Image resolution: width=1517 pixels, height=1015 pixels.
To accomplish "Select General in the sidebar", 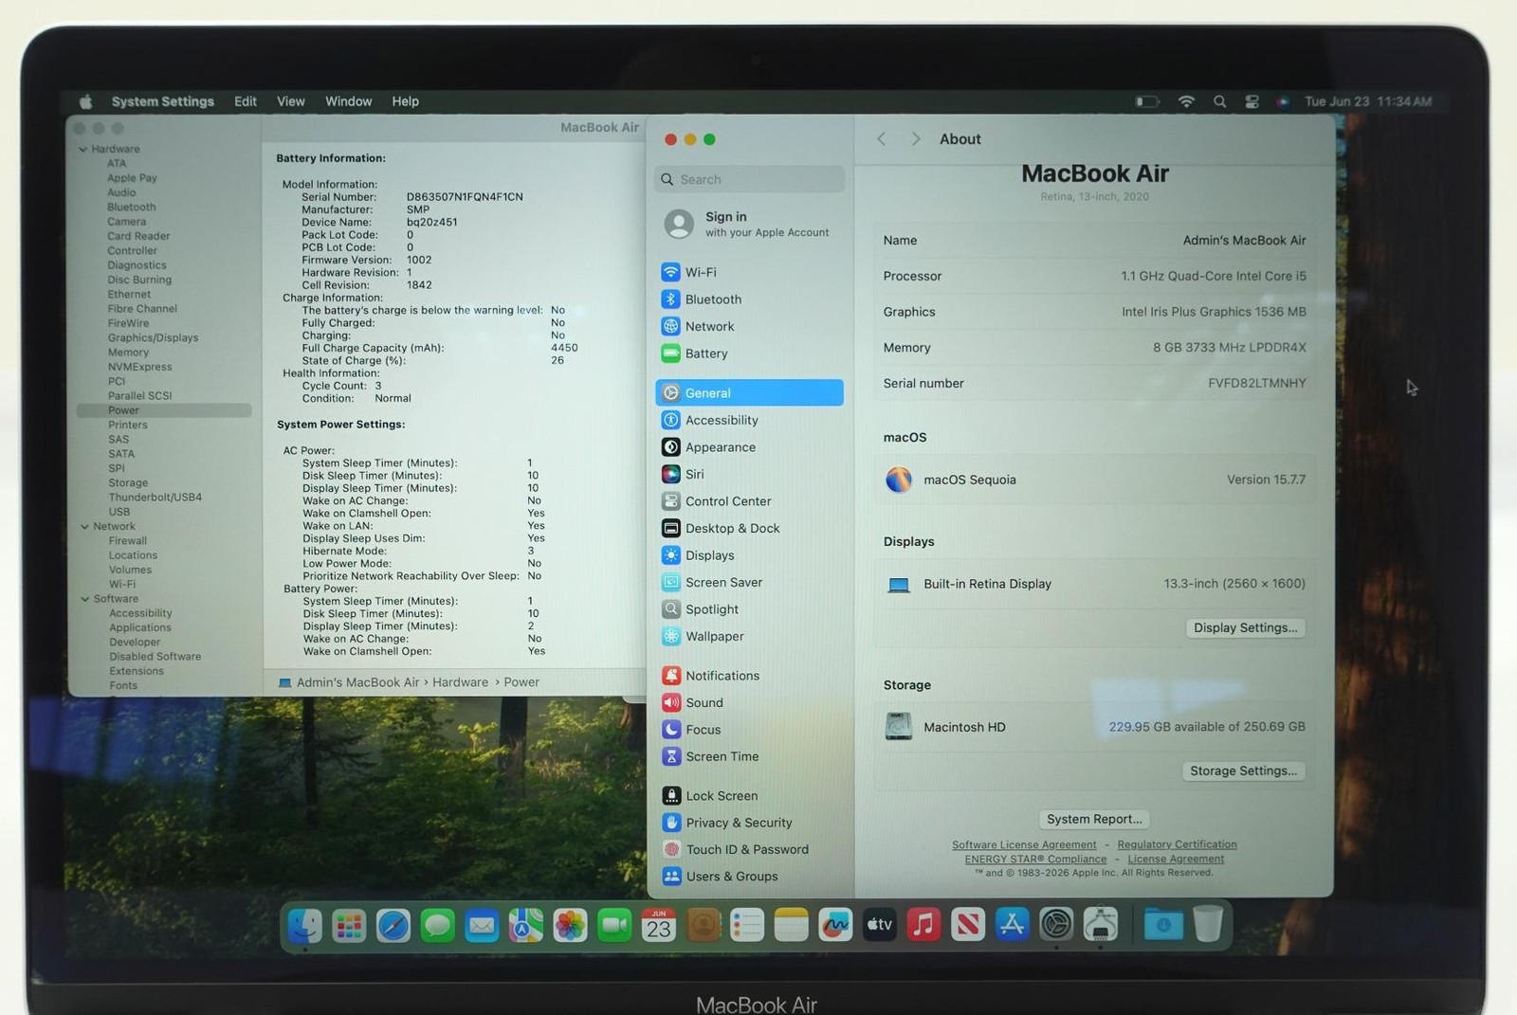I will [x=749, y=392].
